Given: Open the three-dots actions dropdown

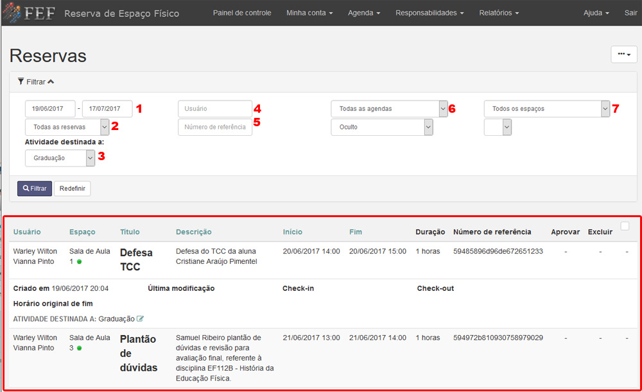Looking at the screenshot, I should 624,54.
